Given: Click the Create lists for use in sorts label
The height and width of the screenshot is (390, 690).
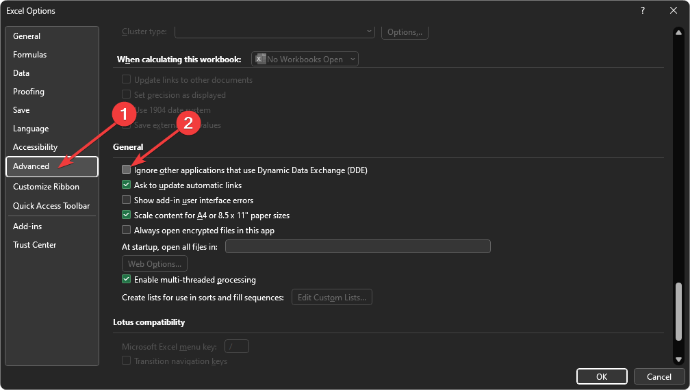Looking at the screenshot, I should point(203,298).
